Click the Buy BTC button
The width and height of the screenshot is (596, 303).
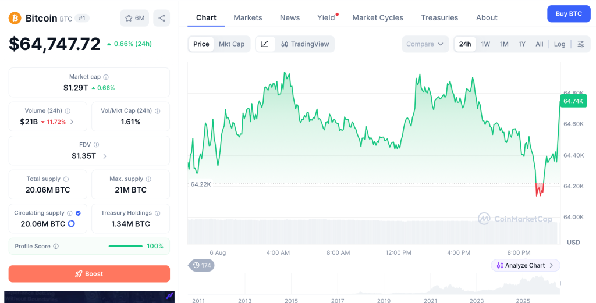[569, 14]
